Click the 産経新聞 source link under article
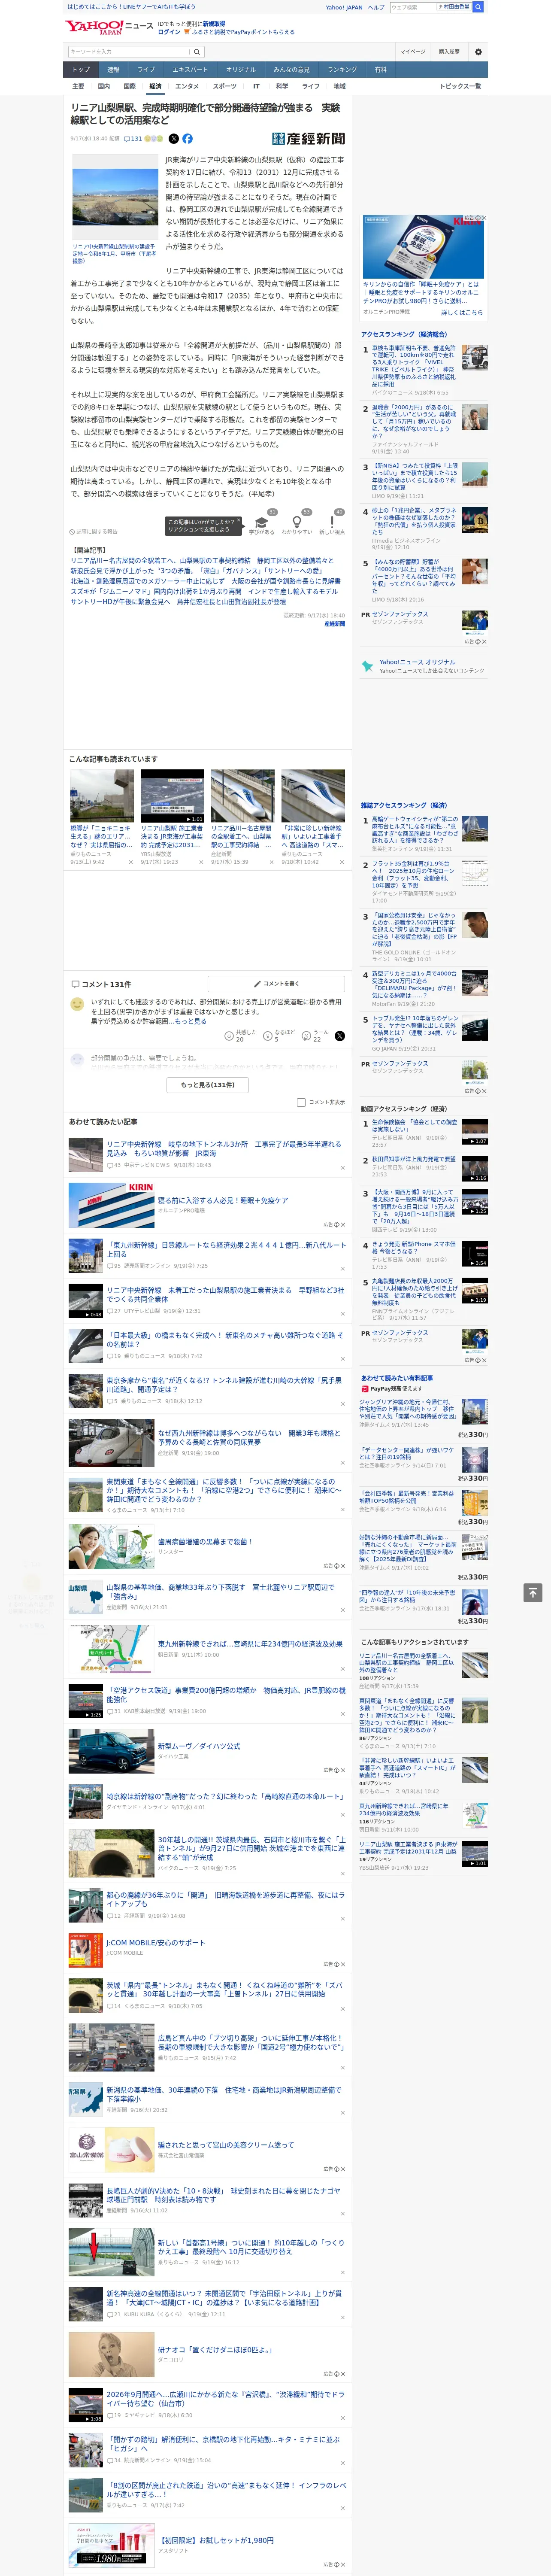Screen dimensions: 551x2576 tap(334, 624)
